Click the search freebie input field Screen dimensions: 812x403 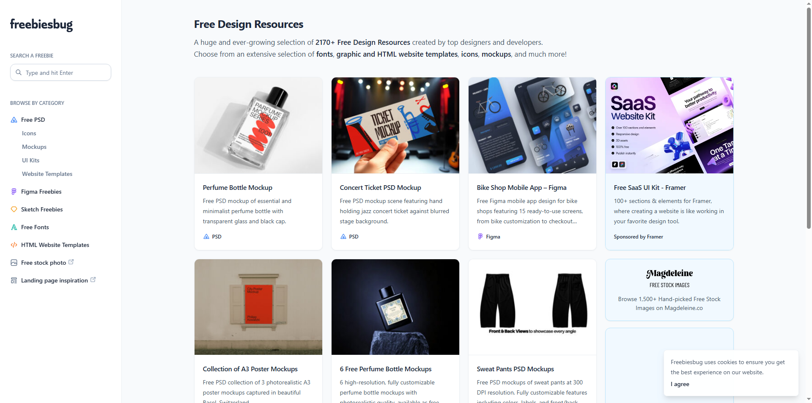click(x=60, y=72)
